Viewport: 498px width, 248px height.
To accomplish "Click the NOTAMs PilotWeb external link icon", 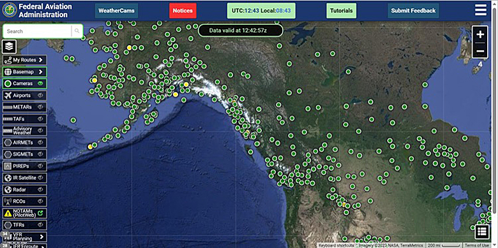I will pyautogui.click(x=40, y=213).
